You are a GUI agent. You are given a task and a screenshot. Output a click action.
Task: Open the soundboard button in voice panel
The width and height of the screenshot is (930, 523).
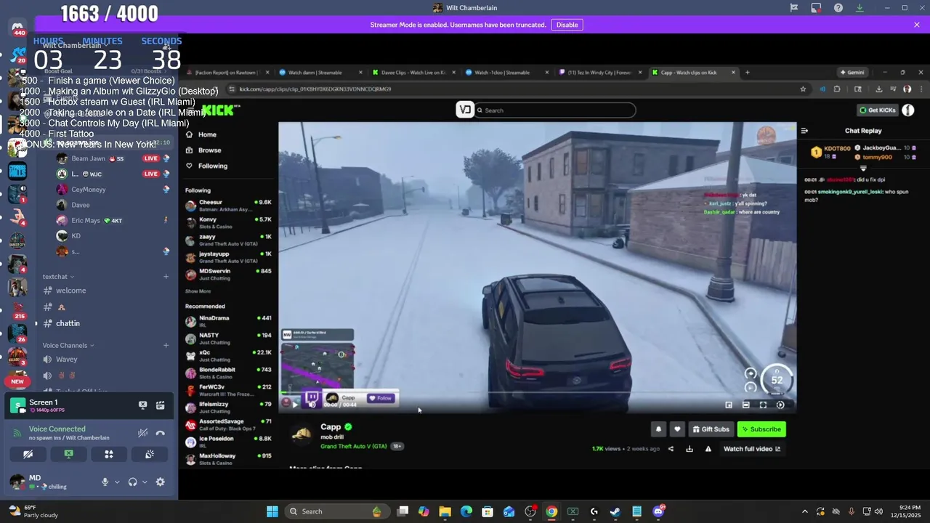click(150, 454)
